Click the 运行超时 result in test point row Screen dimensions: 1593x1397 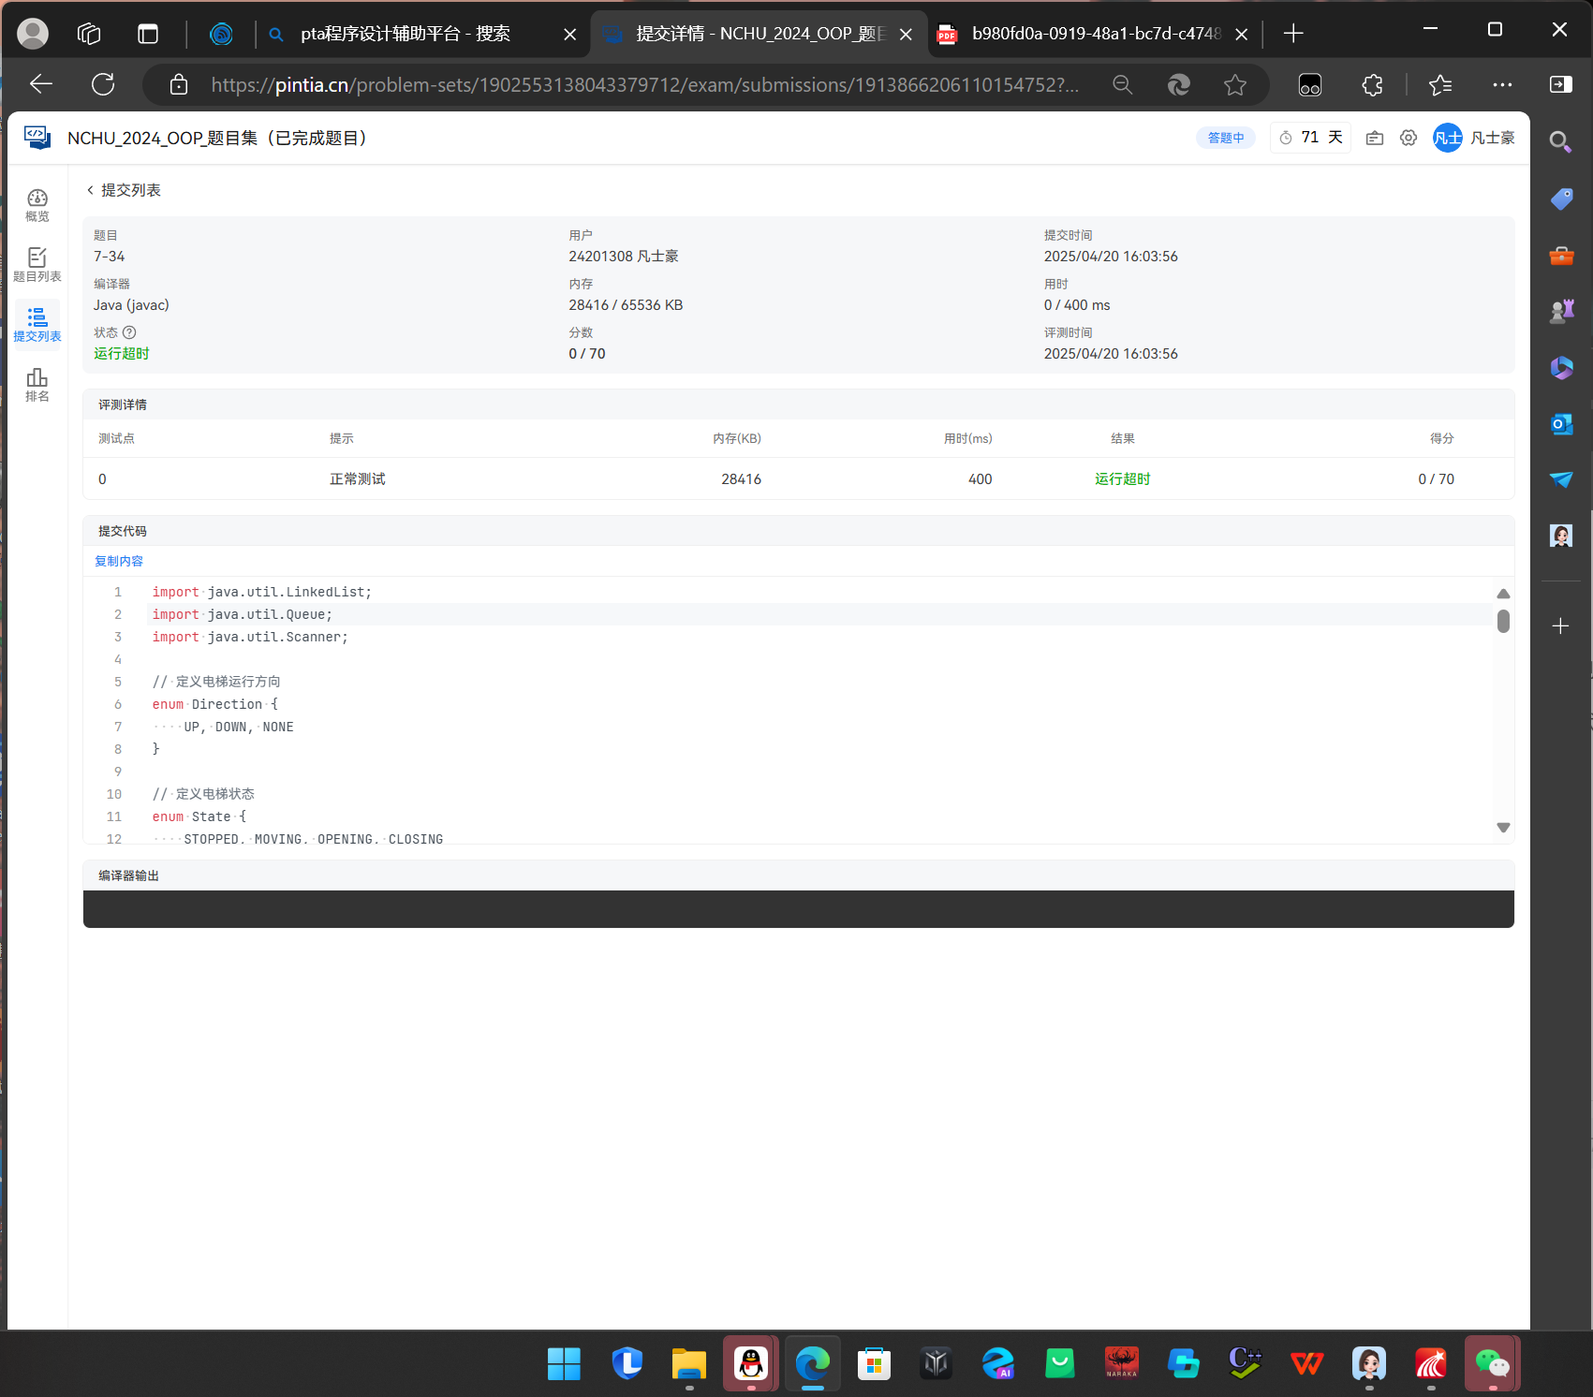[1123, 478]
